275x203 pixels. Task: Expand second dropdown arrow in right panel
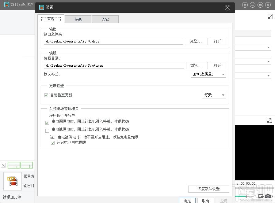pos(268,61)
